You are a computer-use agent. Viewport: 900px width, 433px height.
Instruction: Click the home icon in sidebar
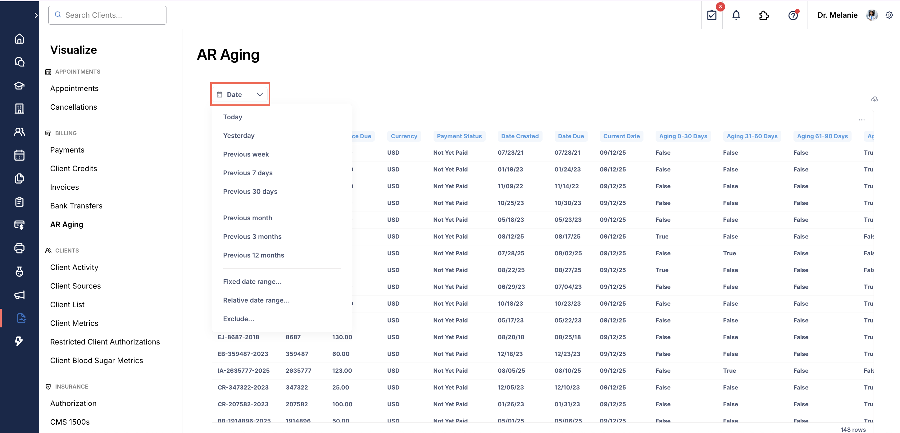pos(19,39)
